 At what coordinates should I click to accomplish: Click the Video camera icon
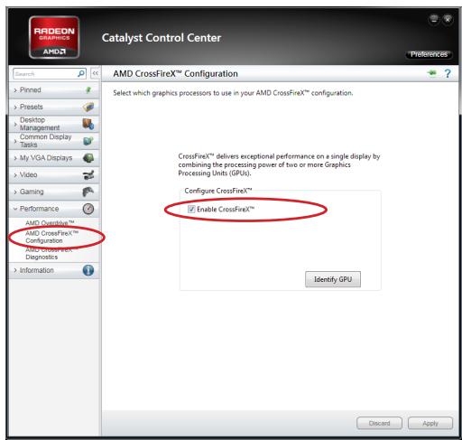(88, 174)
